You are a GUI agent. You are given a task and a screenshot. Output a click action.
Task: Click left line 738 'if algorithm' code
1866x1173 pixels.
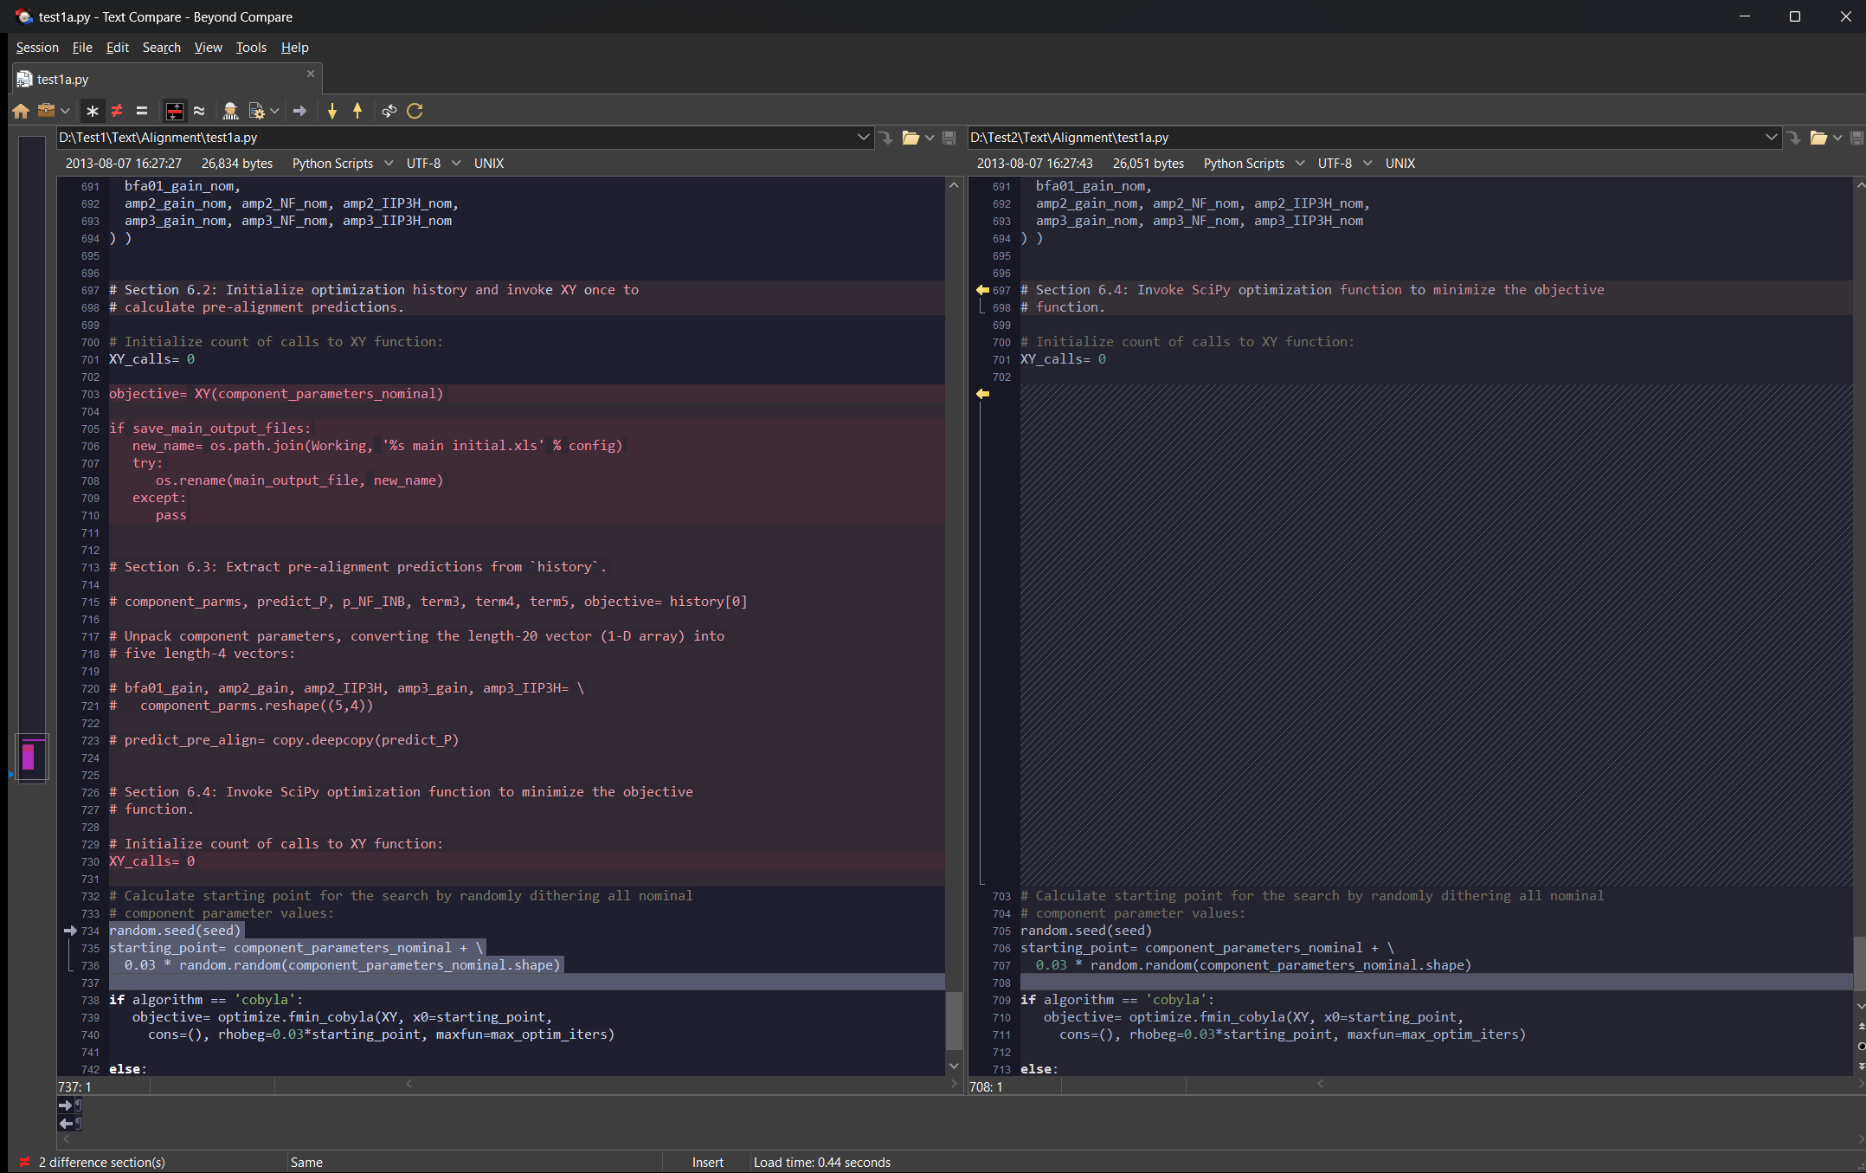tap(206, 1000)
